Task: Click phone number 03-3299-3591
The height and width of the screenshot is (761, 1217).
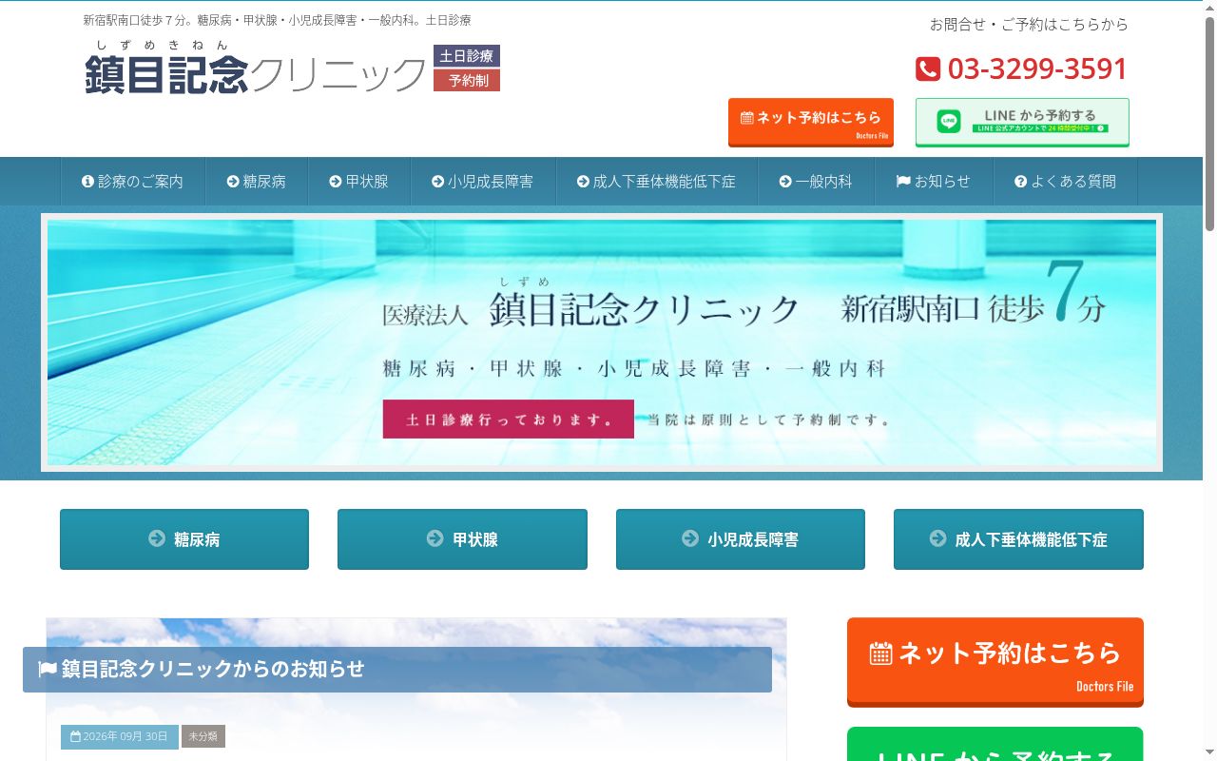Action: point(1037,68)
